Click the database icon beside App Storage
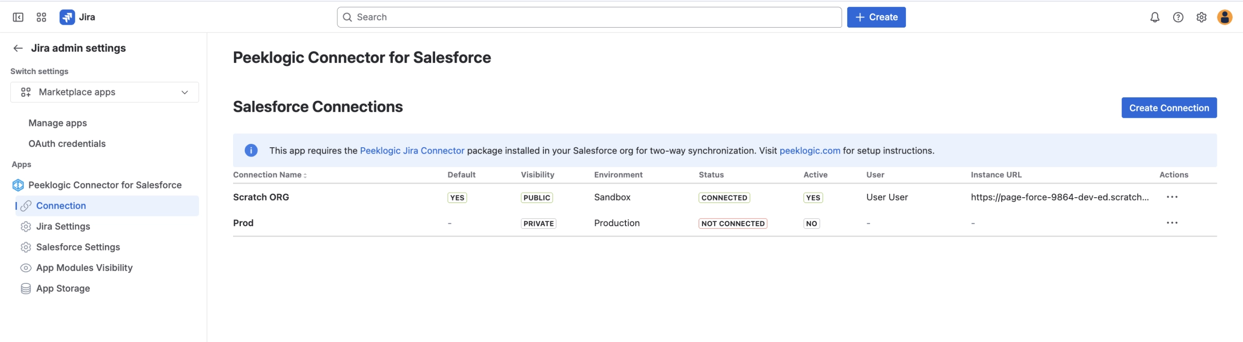Image resolution: width=1243 pixels, height=342 pixels. tap(26, 289)
